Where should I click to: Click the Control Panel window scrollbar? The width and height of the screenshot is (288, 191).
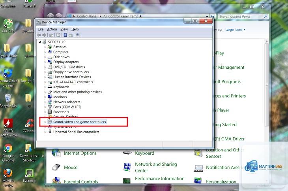[x=267, y=85]
